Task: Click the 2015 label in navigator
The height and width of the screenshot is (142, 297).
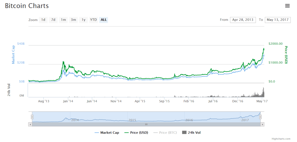Action: 132,120
